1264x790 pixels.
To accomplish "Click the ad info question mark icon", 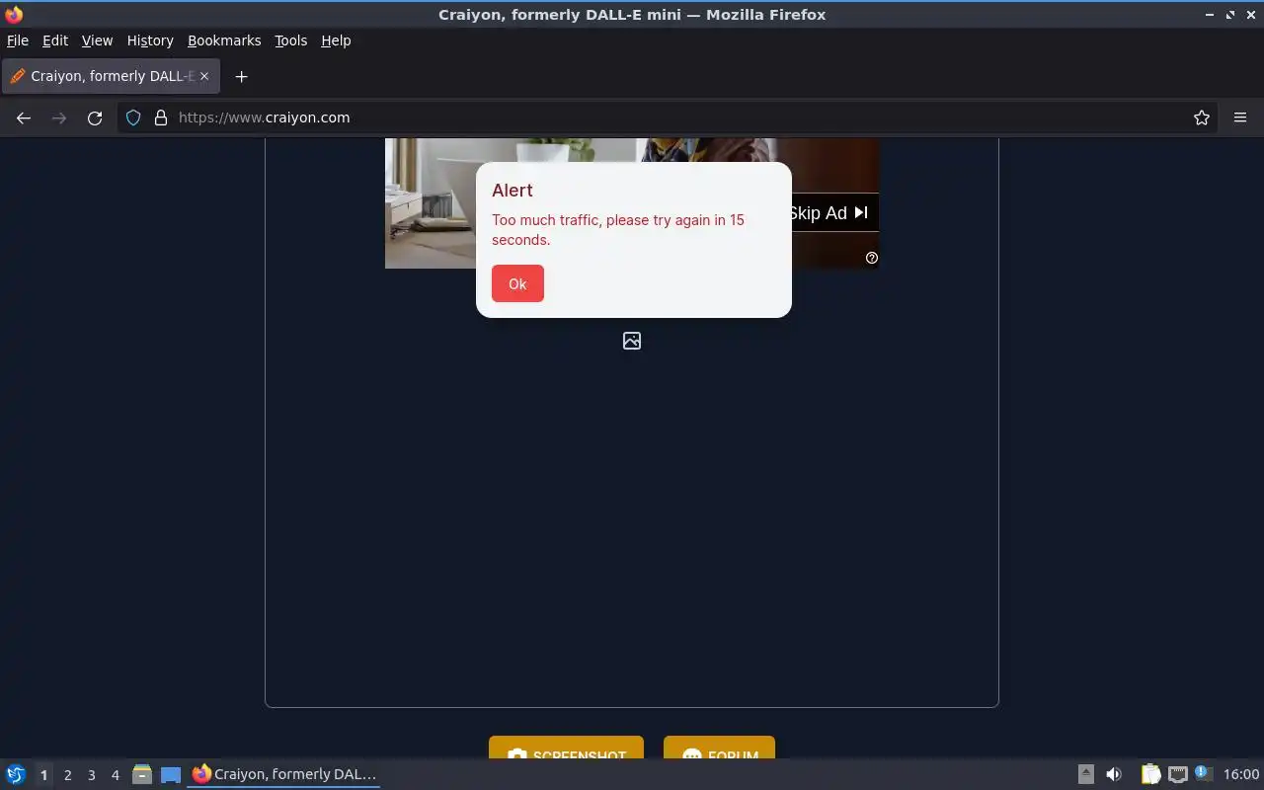I will 872,258.
